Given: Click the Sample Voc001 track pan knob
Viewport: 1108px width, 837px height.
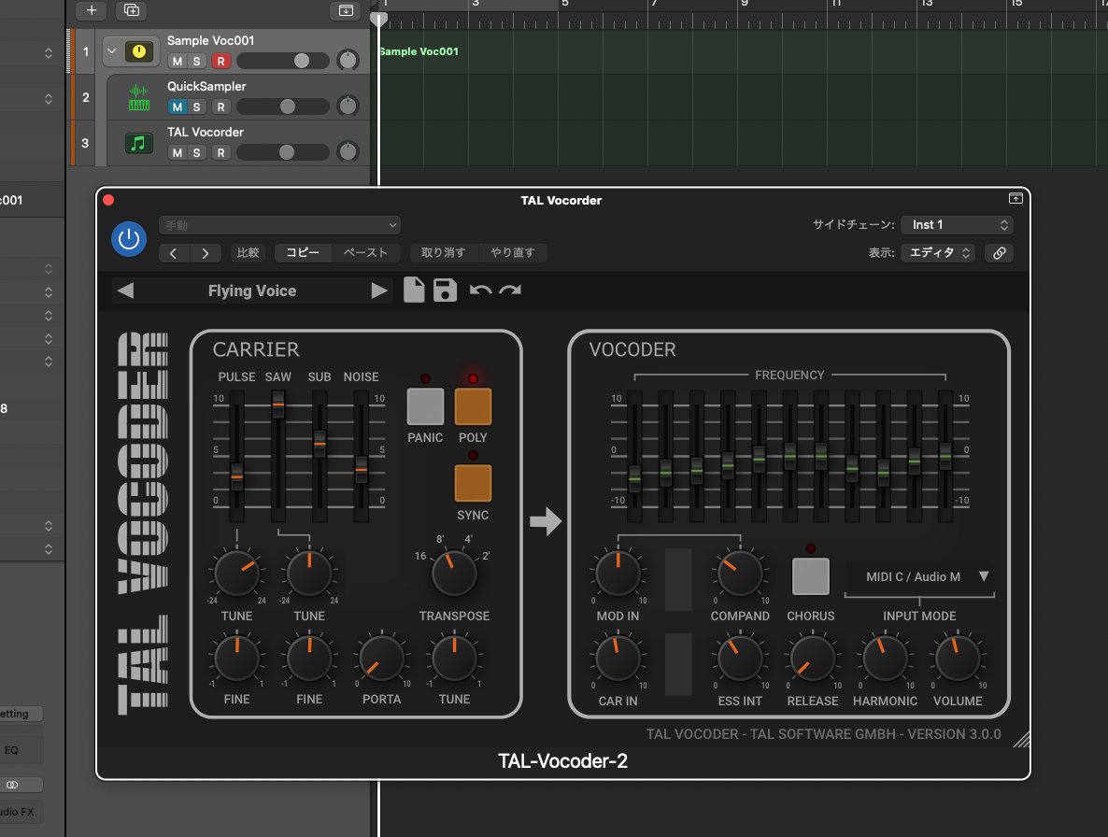Looking at the screenshot, I should [x=348, y=60].
